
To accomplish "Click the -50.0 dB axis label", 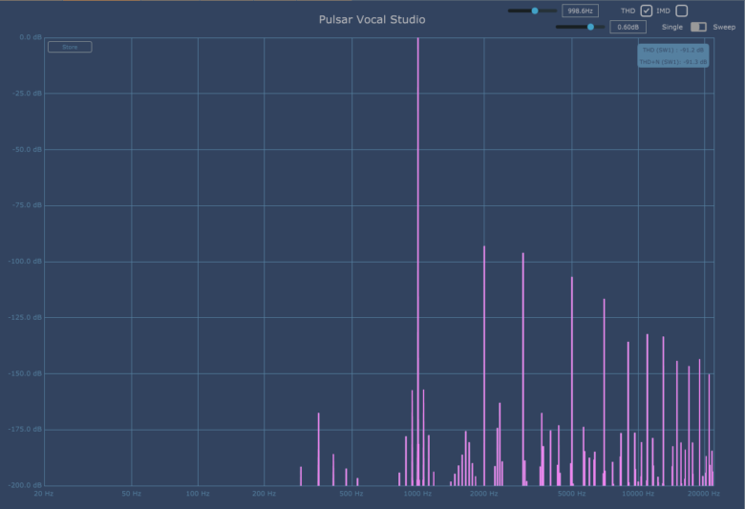I will 27,149.
